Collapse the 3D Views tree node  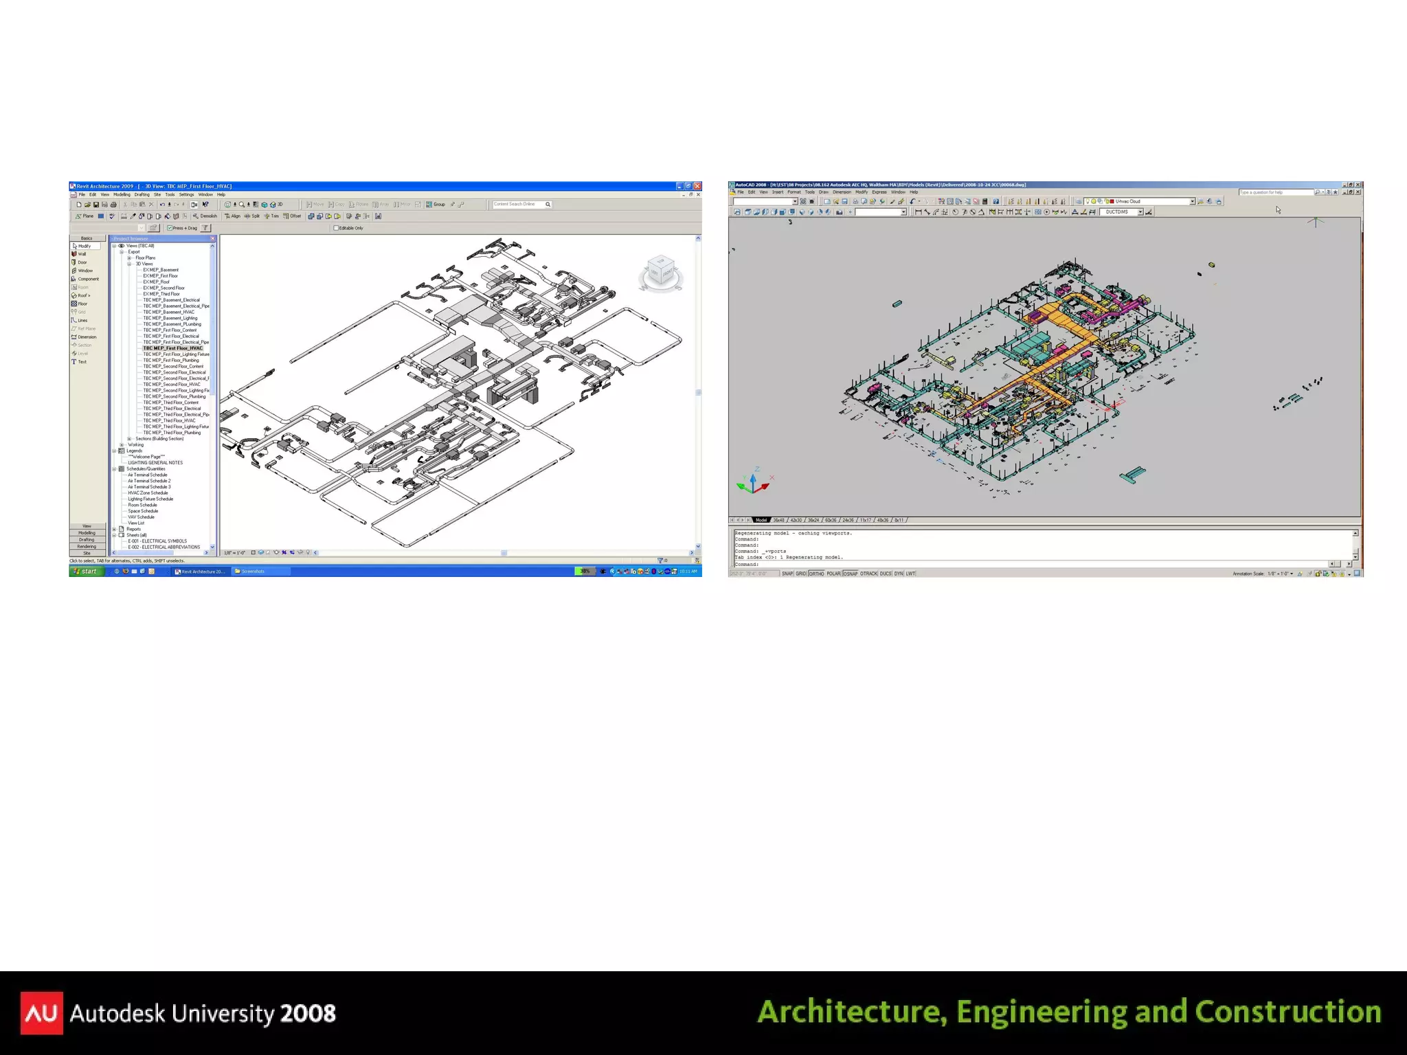point(129,264)
